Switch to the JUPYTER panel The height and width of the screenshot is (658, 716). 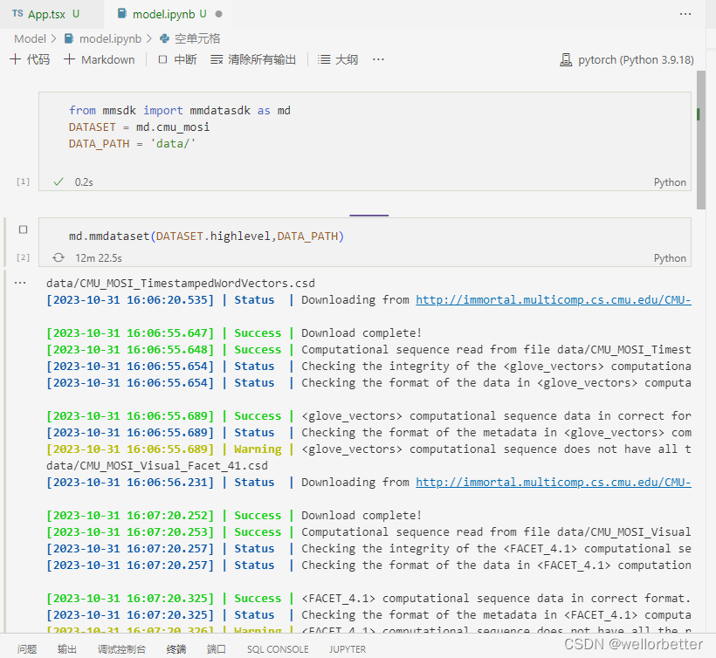(x=348, y=649)
